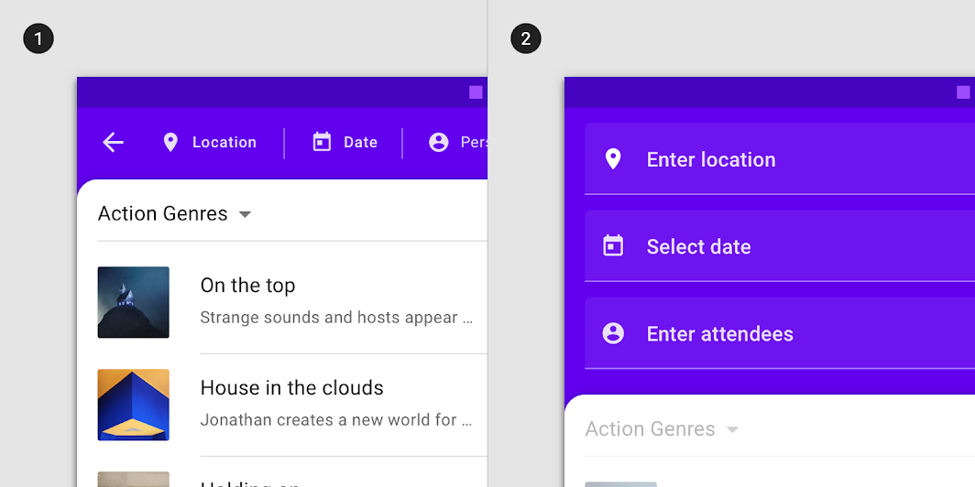Click the On the top thumbnail image

[x=134, y=302]
